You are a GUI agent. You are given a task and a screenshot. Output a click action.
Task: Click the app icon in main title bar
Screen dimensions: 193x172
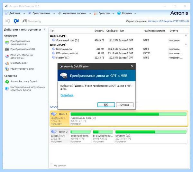point(7,6)
